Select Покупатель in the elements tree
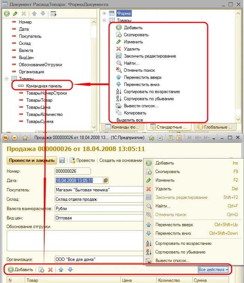 (x=30, y=36)
